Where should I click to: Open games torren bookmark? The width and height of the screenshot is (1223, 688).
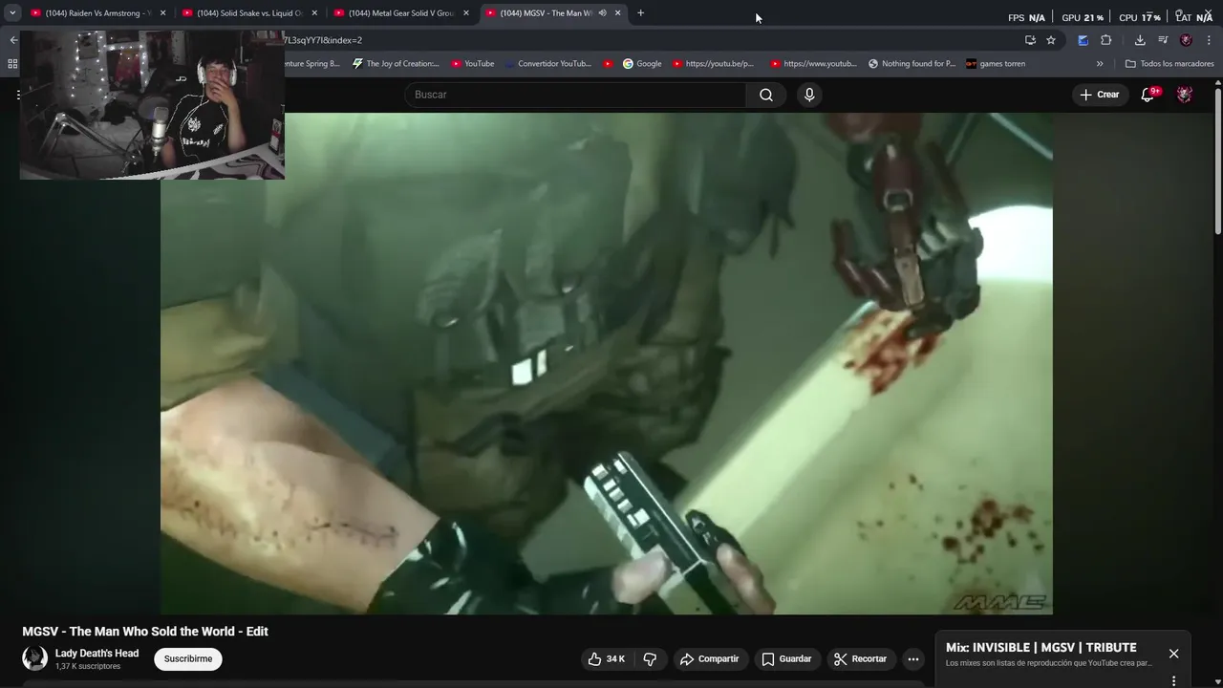(996, 64)
